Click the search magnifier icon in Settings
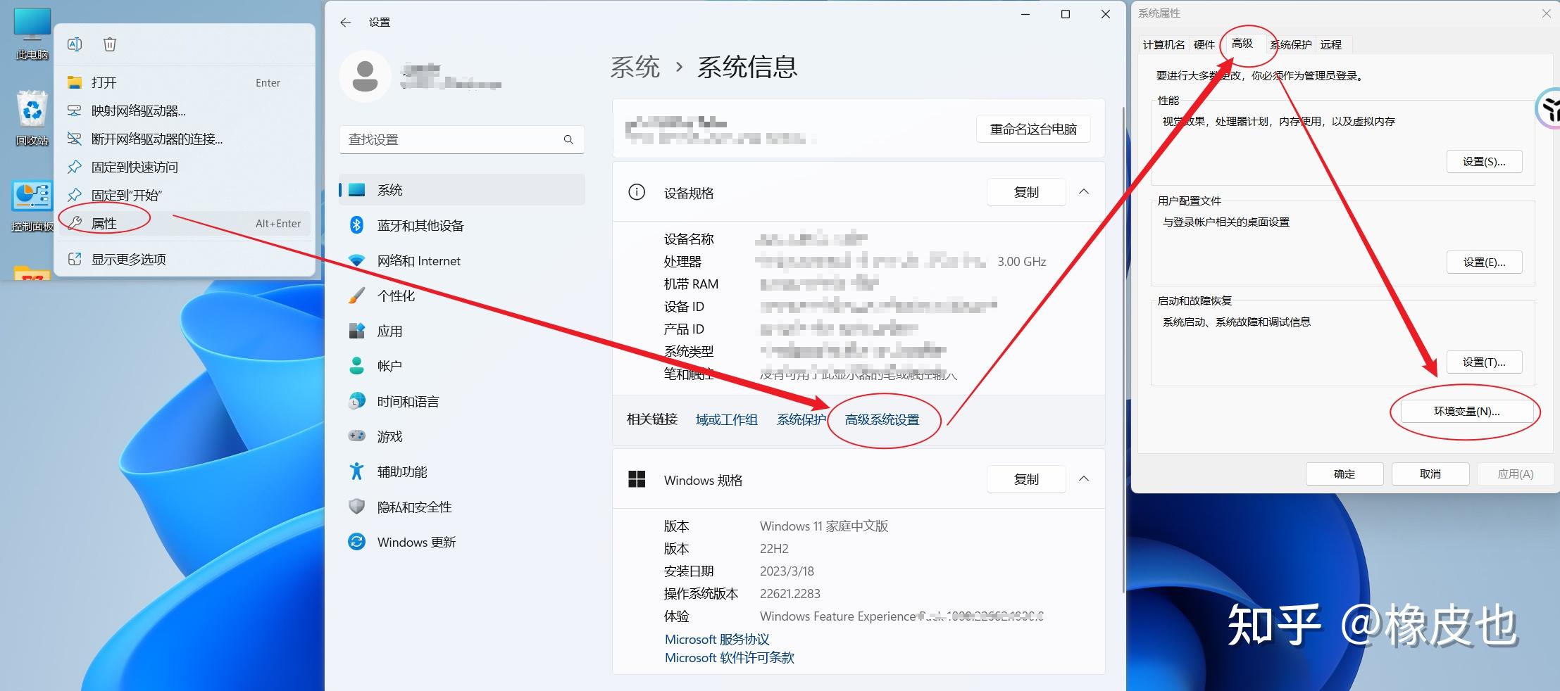This screenshot has width=1560, height=691. pyautogui.click(x=568, y=139)
